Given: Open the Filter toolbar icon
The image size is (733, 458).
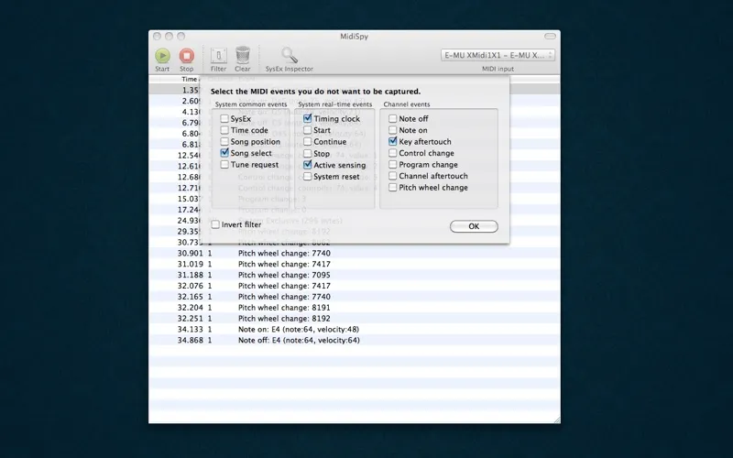Looking at the screenshot, I should [x=218, y=56].
